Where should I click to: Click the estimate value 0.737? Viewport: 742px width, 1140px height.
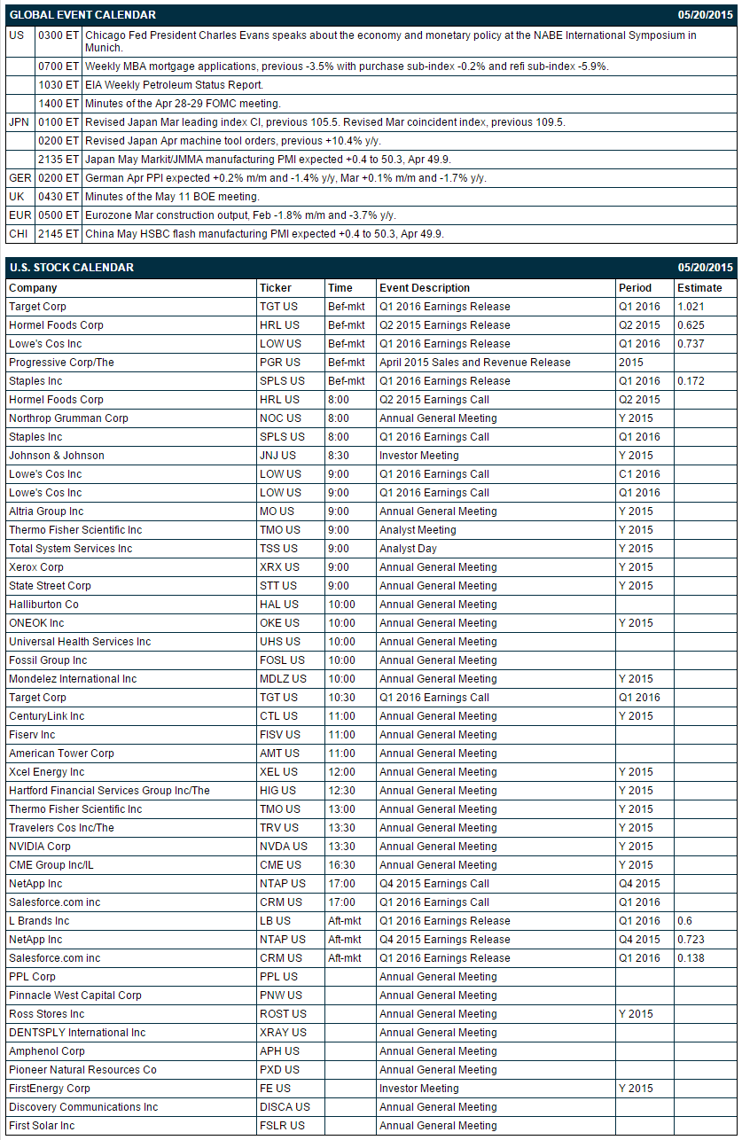[x=691, y=344]
